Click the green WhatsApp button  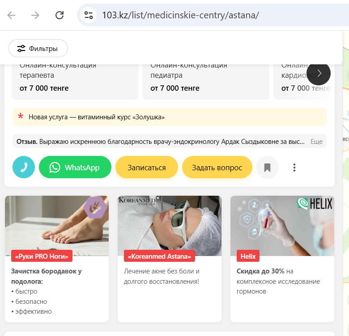(x=75, y=168)
